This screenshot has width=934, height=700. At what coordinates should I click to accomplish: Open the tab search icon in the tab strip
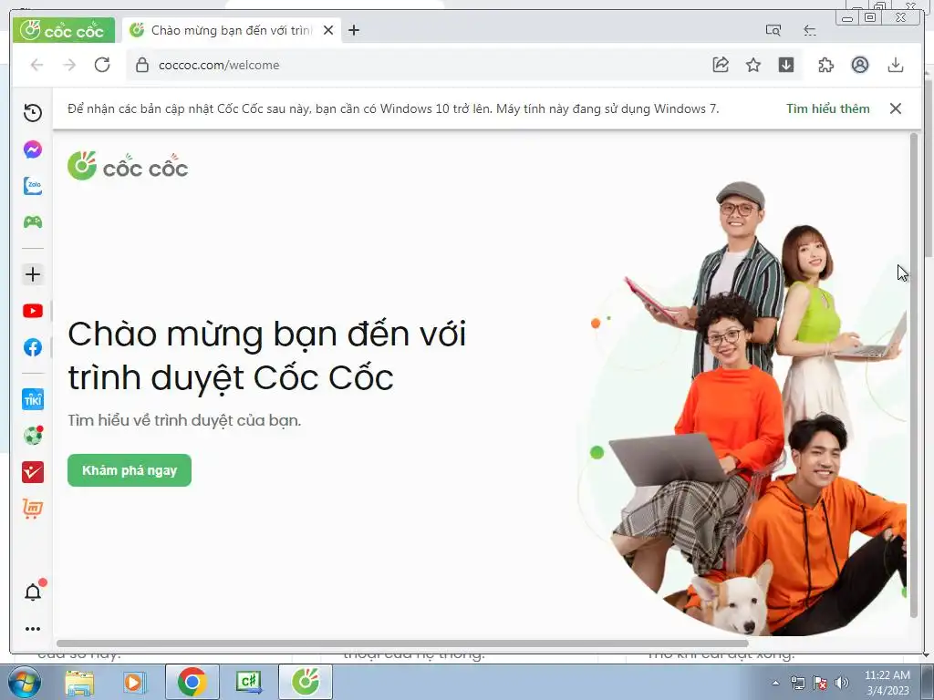pyautogui.click(x=773, y=30)
